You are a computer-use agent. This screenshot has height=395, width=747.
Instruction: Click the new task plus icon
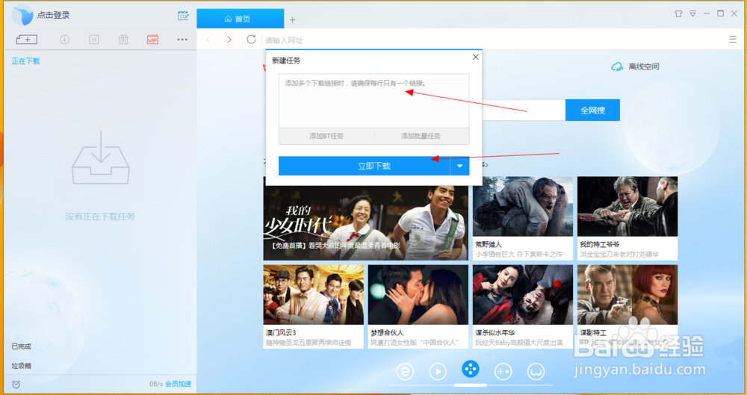click(x=27, y=40)
